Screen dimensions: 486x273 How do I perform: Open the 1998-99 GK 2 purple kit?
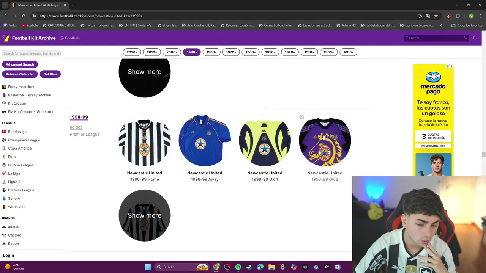(325, 141)
